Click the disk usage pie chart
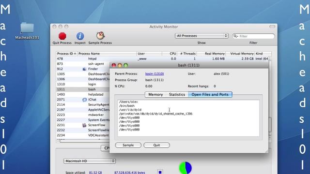Screen dimensions: 310x174 point(186,168)
